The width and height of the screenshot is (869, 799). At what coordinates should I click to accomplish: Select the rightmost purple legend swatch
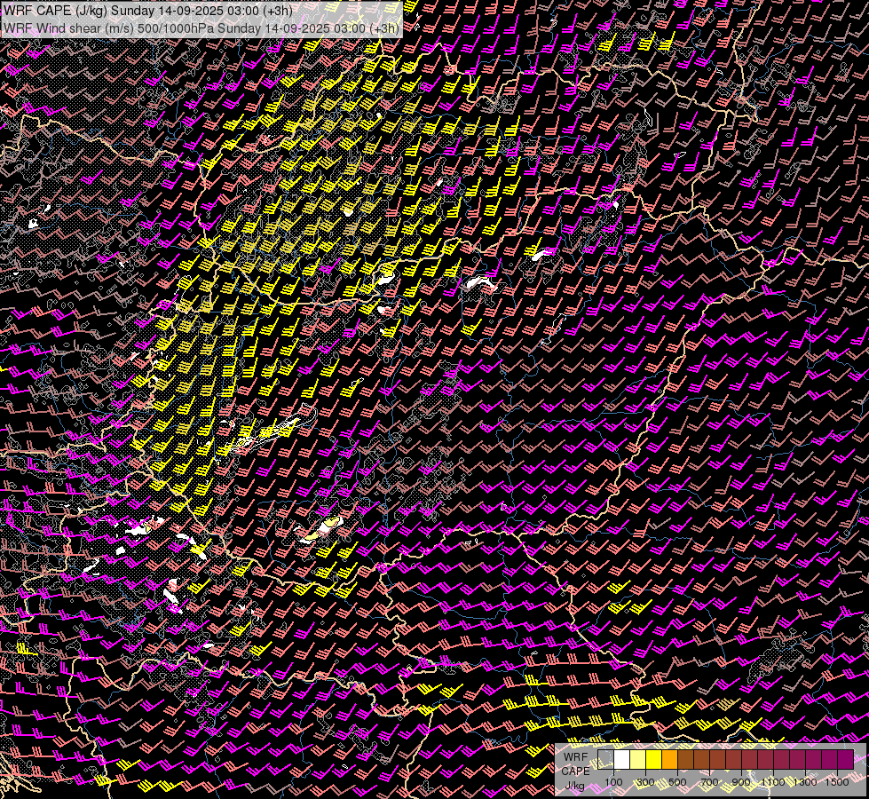point(845,760)
